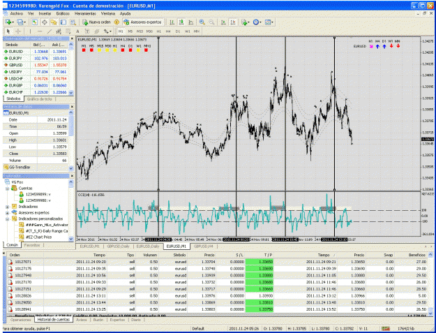The width and height of the screenshot is (436, 333).
Task: Select the cursor arrow tool
Action: (x=8, y=31)
